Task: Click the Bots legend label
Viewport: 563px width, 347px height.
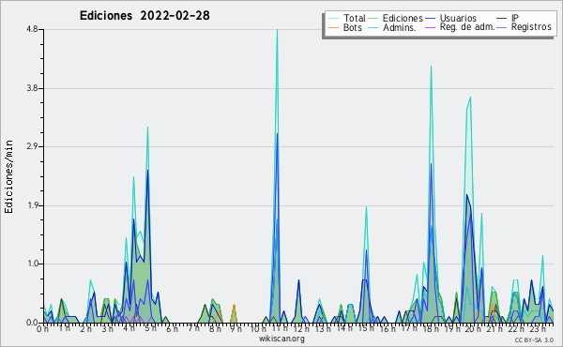Action: [352, 27]
